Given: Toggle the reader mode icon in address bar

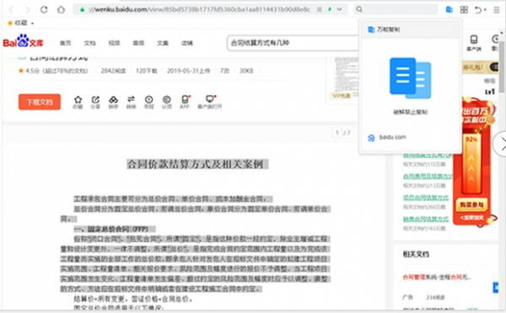Looking at the screenshot, I should tap(319, 9).
